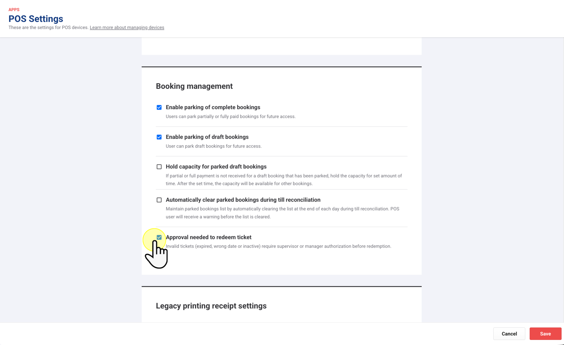564x345 pixels.
Task: Enable automatic clearing of parked bookings checkbox
Action: (x=159, y=200)
